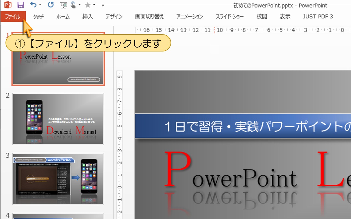Click the Repeat/Redo circular arrow icon

(51, 5)
